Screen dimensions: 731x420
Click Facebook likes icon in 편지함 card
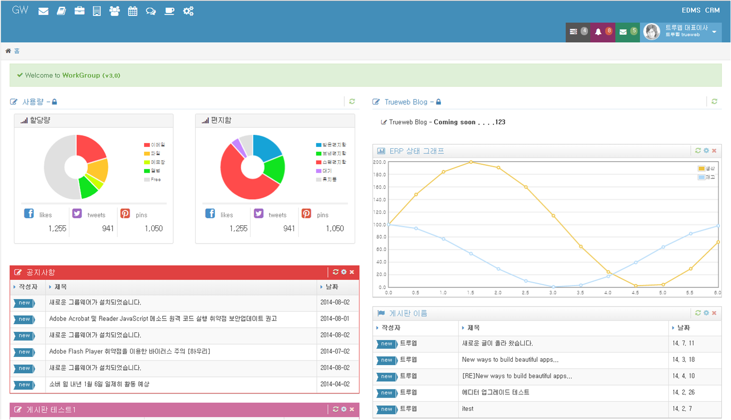(210, 213)
